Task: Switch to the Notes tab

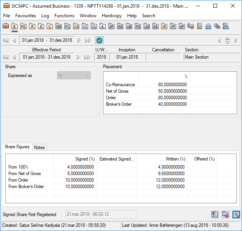Action: click(39, 147)
